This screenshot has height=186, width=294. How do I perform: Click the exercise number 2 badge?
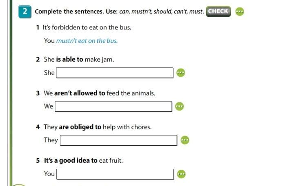coord(25,11)
